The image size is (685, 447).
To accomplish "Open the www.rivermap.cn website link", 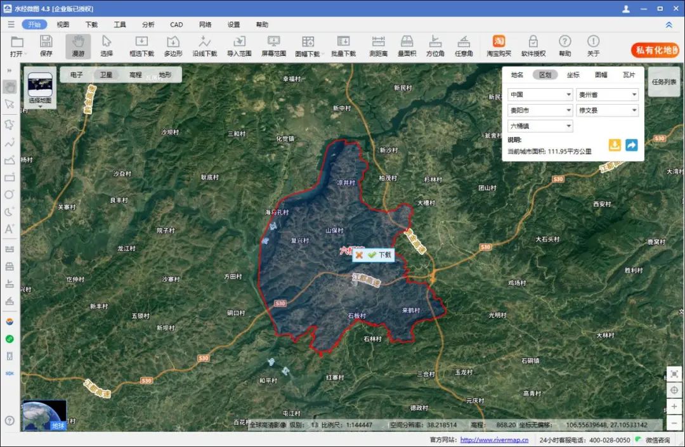I will coord(494,440).
